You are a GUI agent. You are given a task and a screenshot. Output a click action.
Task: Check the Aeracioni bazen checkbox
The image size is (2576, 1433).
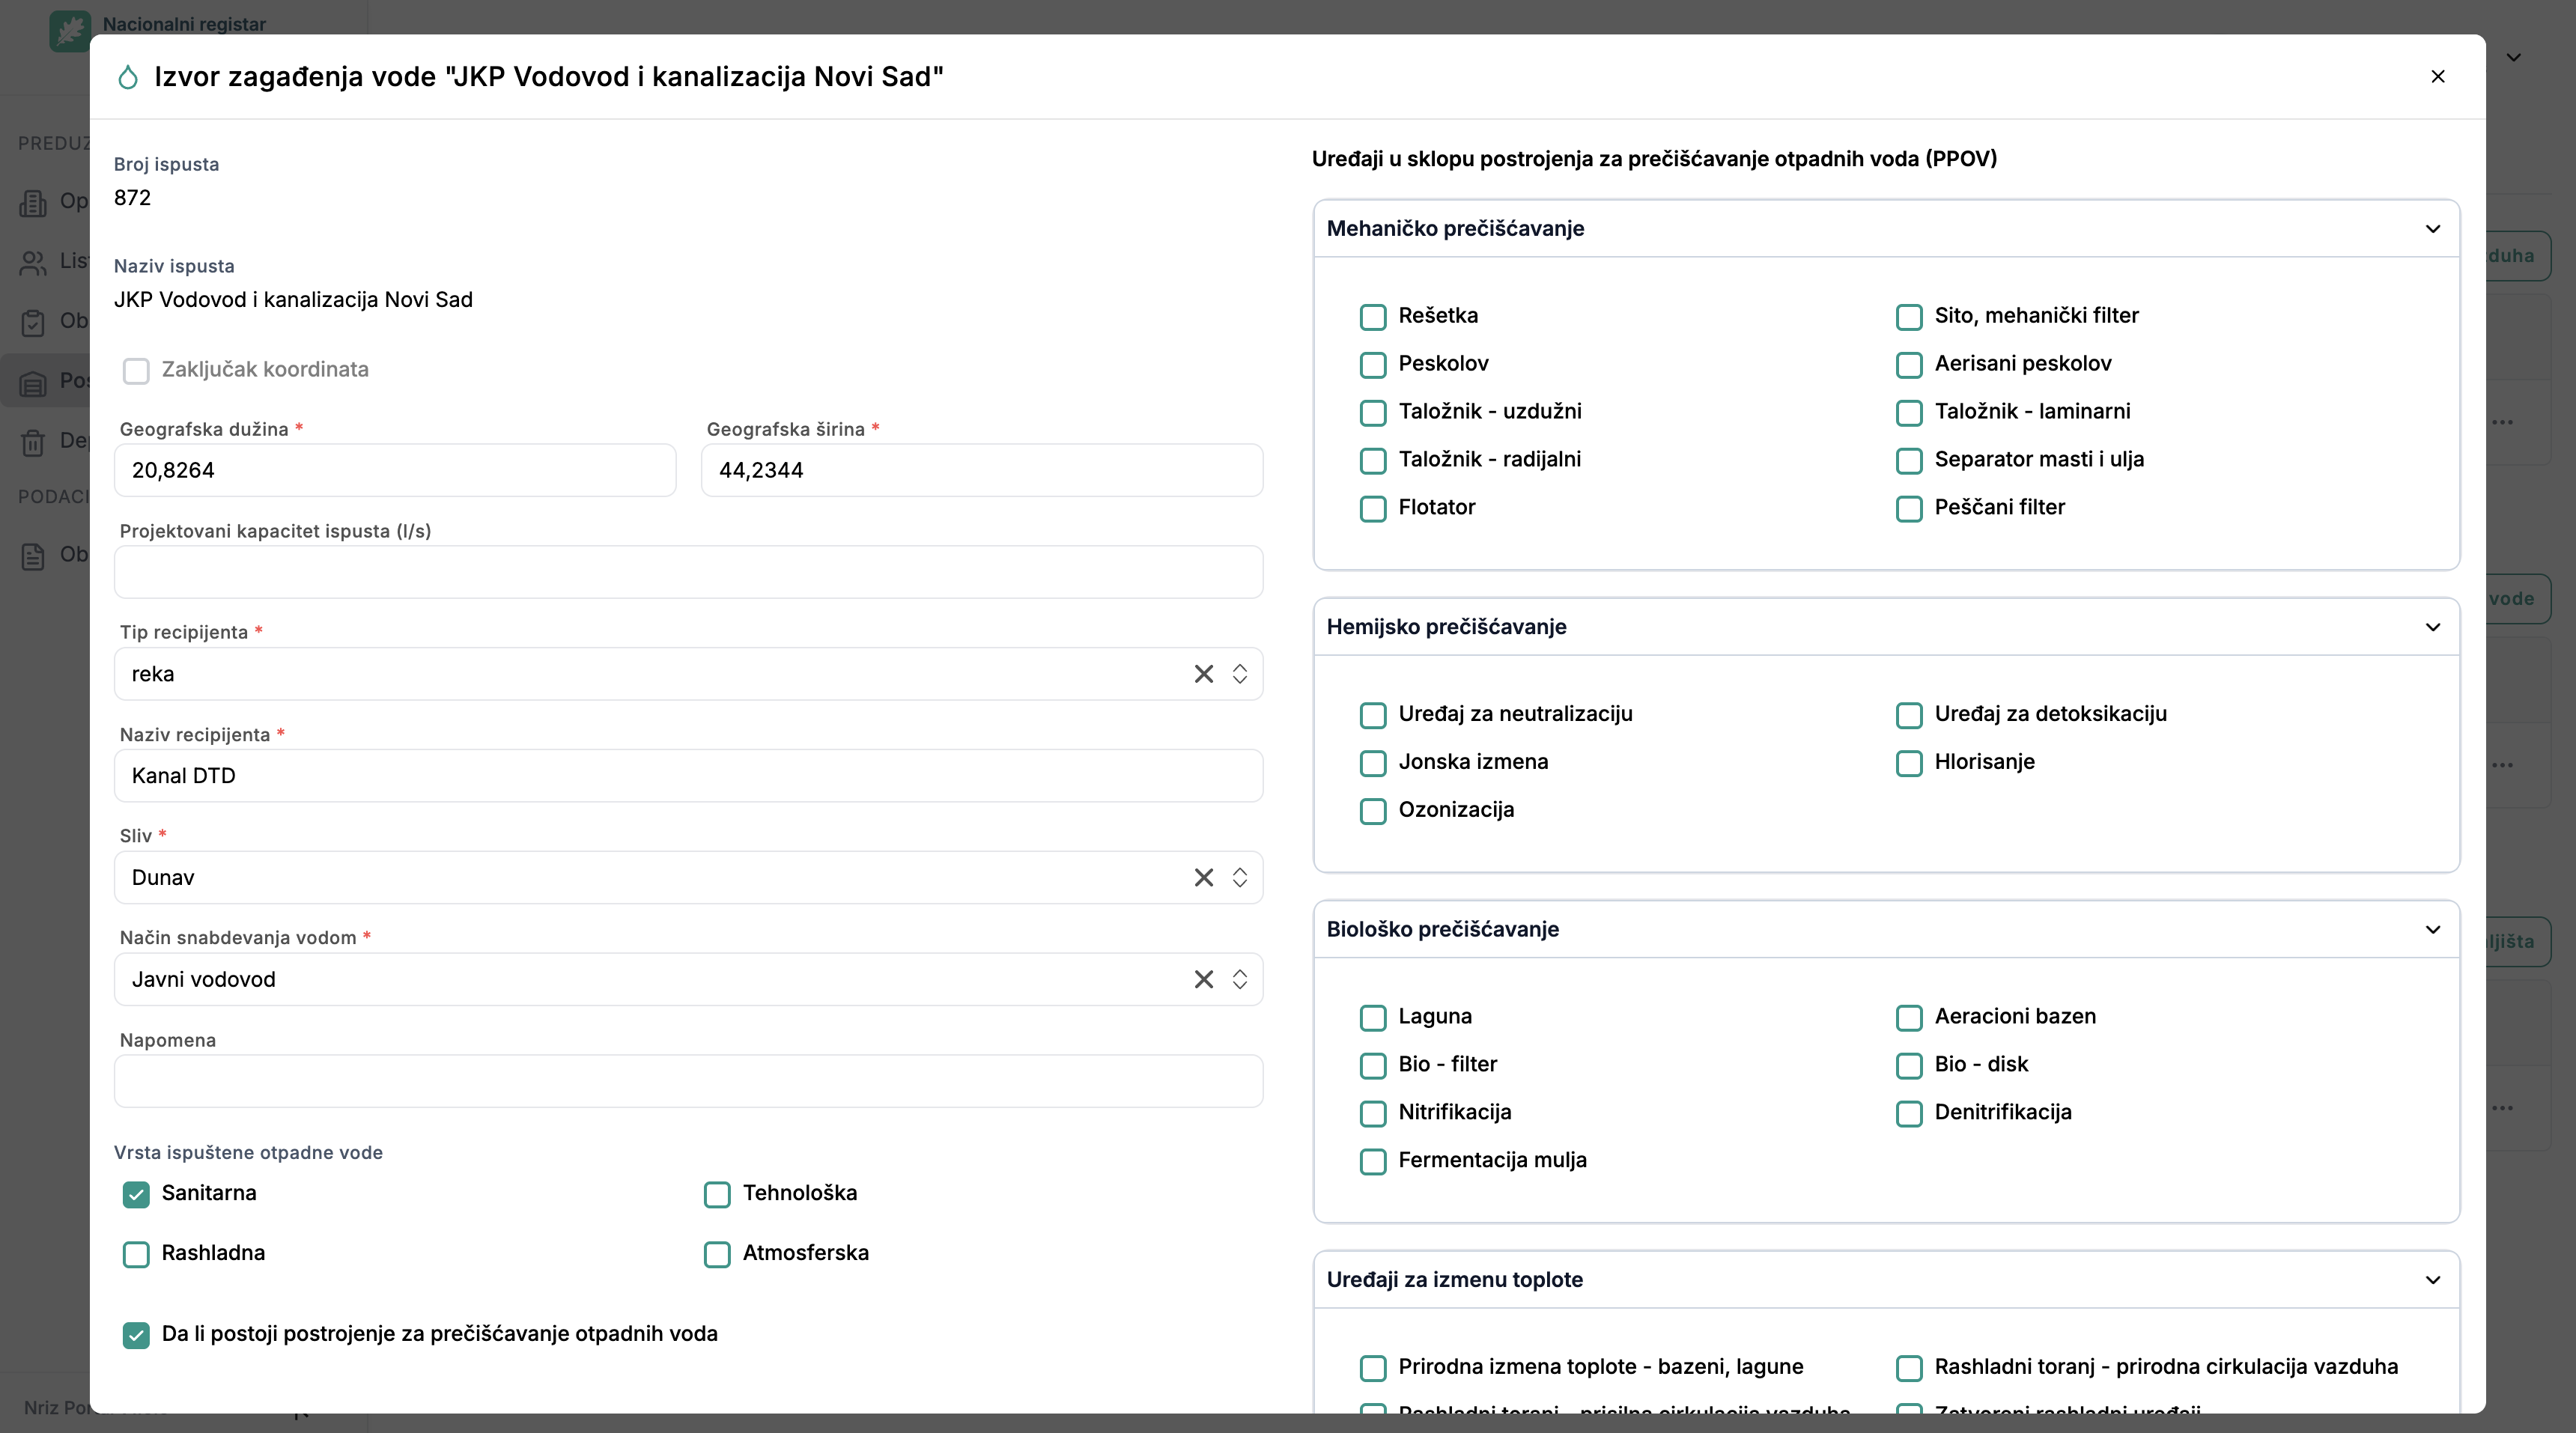coord(1909,1018)
